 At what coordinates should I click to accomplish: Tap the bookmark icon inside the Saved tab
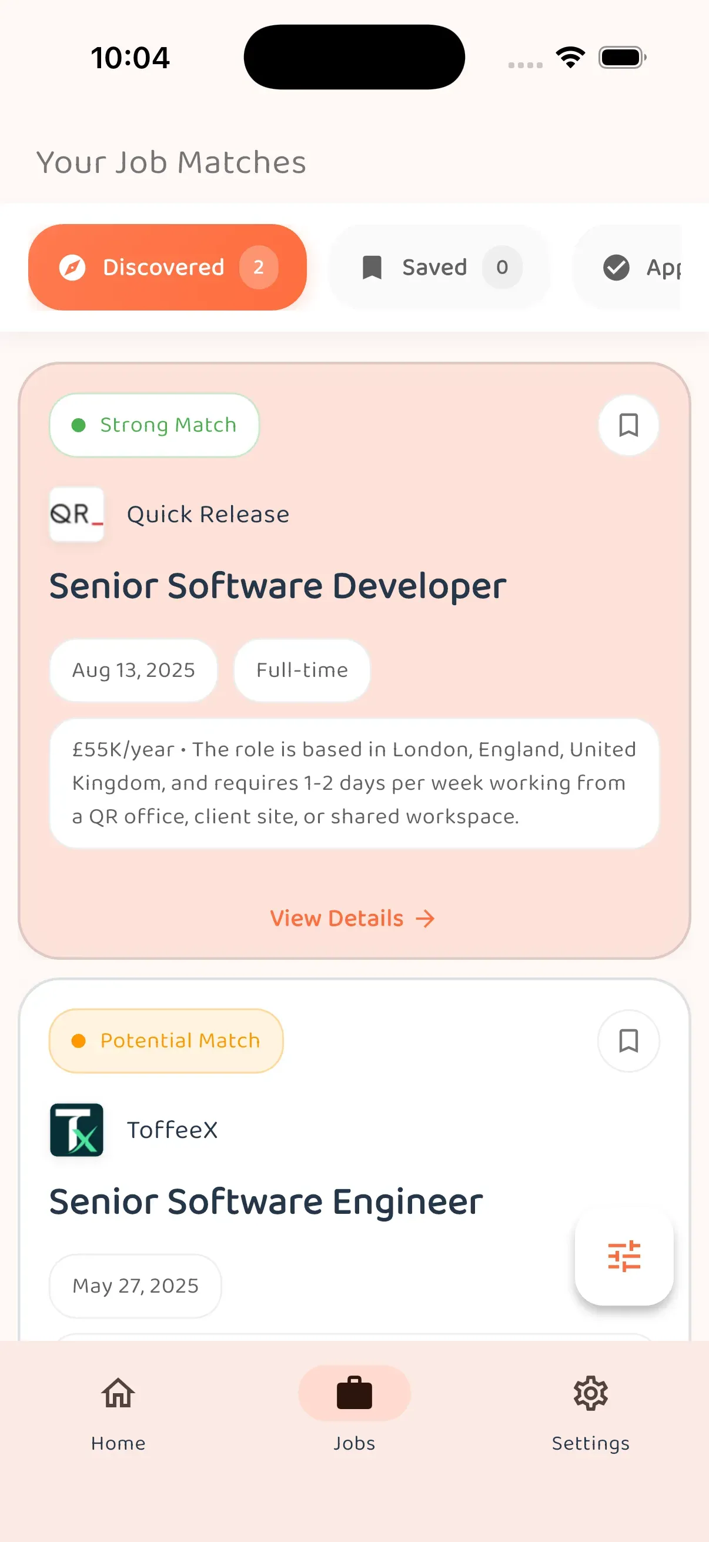[372, 267]
